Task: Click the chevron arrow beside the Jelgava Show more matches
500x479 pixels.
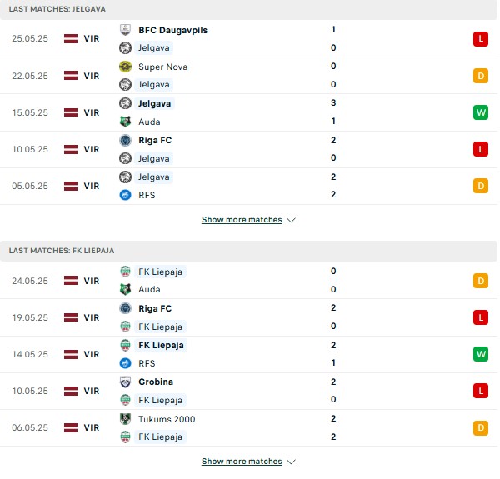Action: 291,220
